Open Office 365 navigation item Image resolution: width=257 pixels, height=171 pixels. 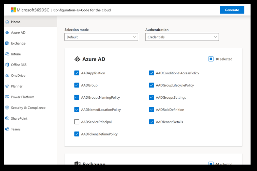pos(31,65)
